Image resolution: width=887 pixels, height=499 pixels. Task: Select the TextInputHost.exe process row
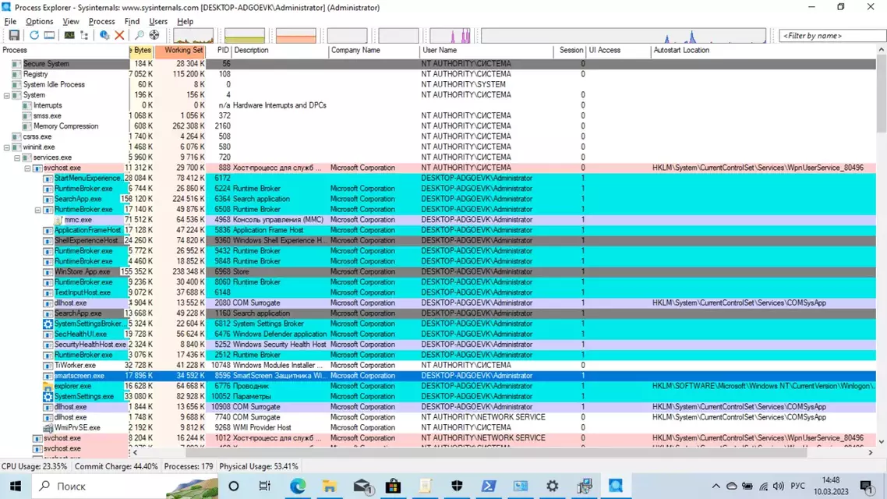click(438, 292)
